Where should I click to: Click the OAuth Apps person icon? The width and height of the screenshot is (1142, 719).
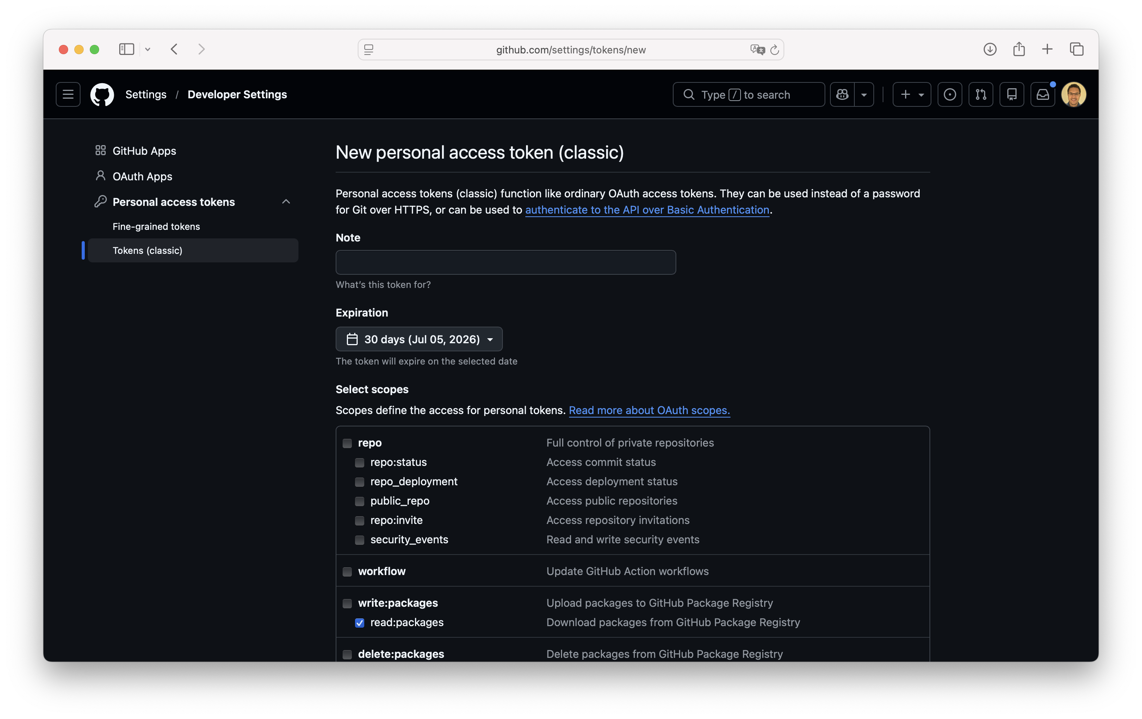(x=100, y=176)
